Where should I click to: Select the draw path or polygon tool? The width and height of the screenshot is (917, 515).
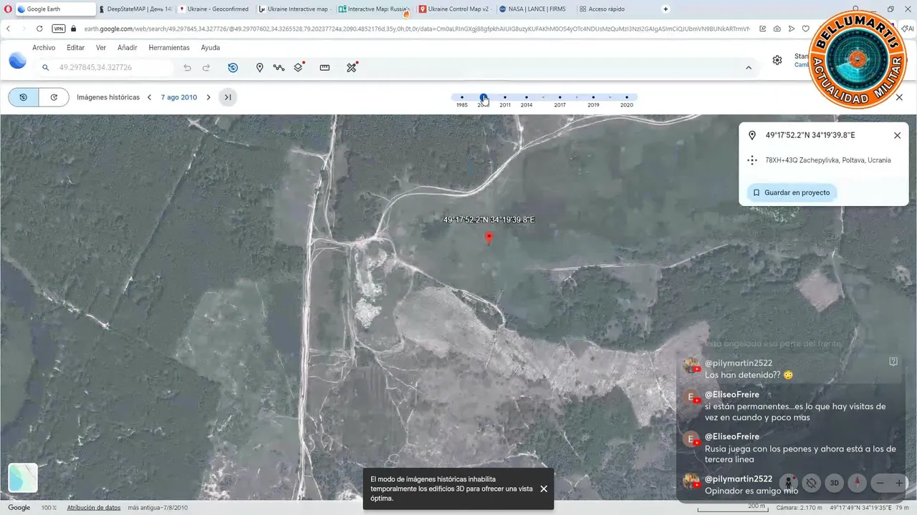pyautogui.click(x=279, y=67)
